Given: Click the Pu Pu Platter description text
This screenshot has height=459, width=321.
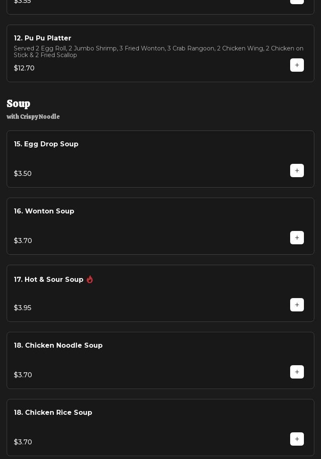Looking at the screenshot, I should [x=158, y=52].
